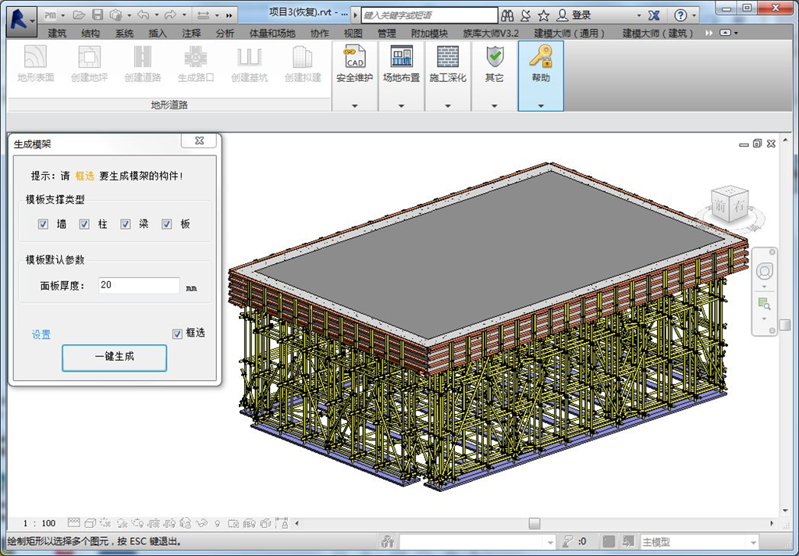Click the 其它 shield icon
The height and width of the screenshot is (556, 799).
click(x=495, y=57)
